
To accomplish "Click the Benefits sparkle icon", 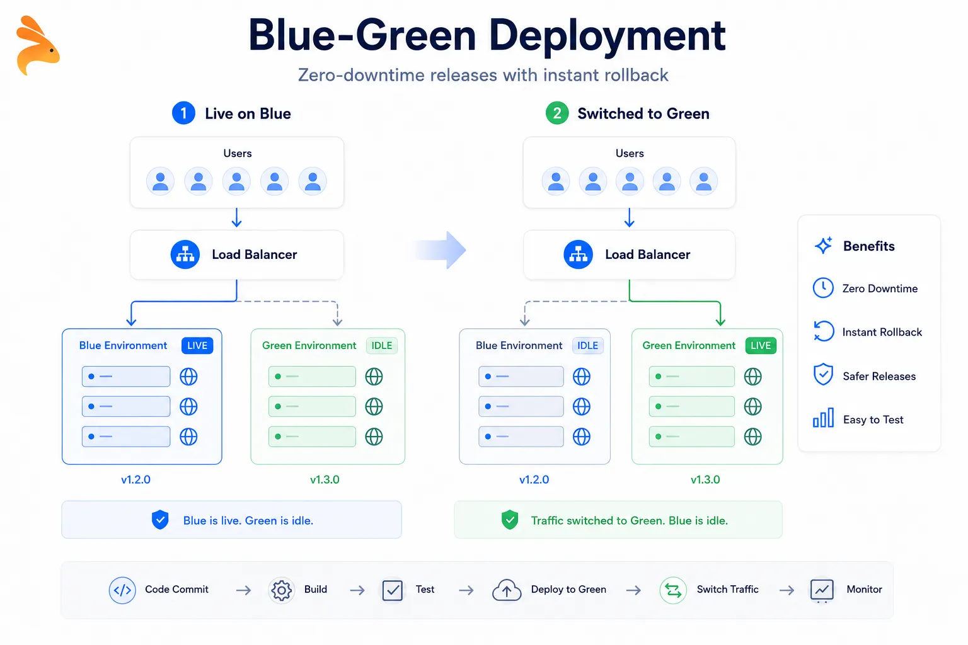I will click(824, 245).
